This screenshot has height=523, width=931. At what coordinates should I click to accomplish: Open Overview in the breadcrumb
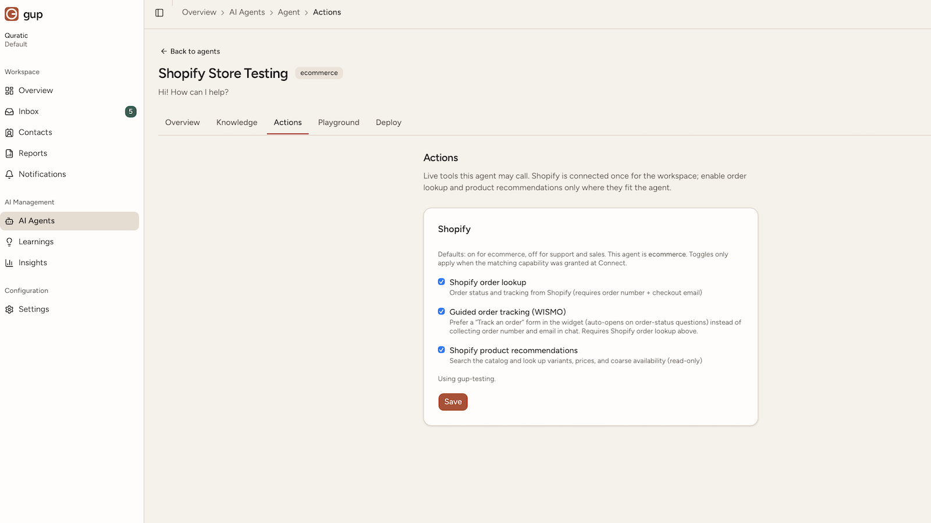(199, 12)
